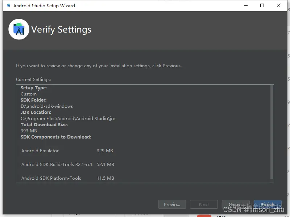Click the 52.1 MB build-tools size

point(105,165)
